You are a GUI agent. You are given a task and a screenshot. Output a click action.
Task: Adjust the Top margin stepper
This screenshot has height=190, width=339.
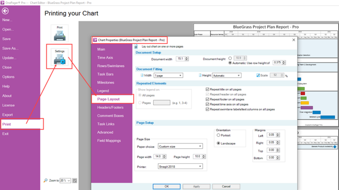[x=278, y=150]
